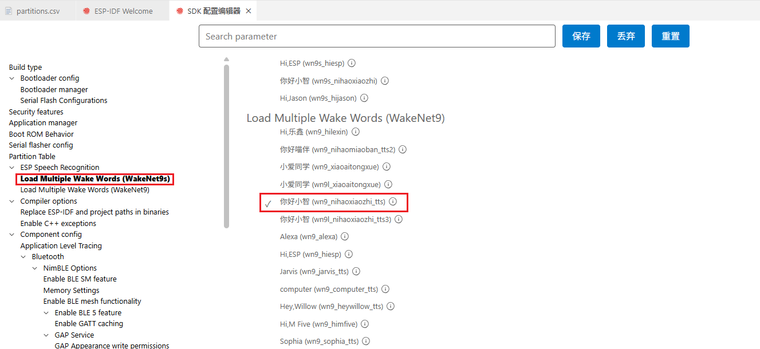Show info for Jarvis wake word

(356, 272)
